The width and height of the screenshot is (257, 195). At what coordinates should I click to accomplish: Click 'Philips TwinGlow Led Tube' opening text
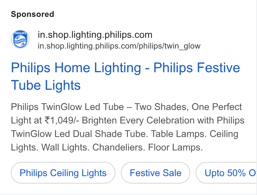click(67, 107)
